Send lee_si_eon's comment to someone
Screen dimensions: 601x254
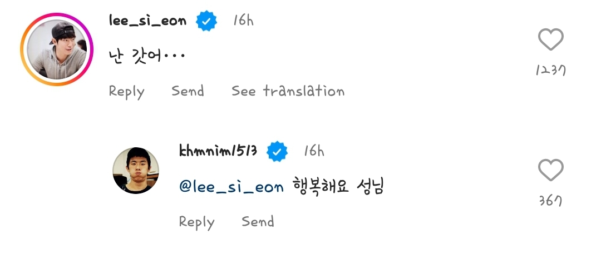(188, 91)
